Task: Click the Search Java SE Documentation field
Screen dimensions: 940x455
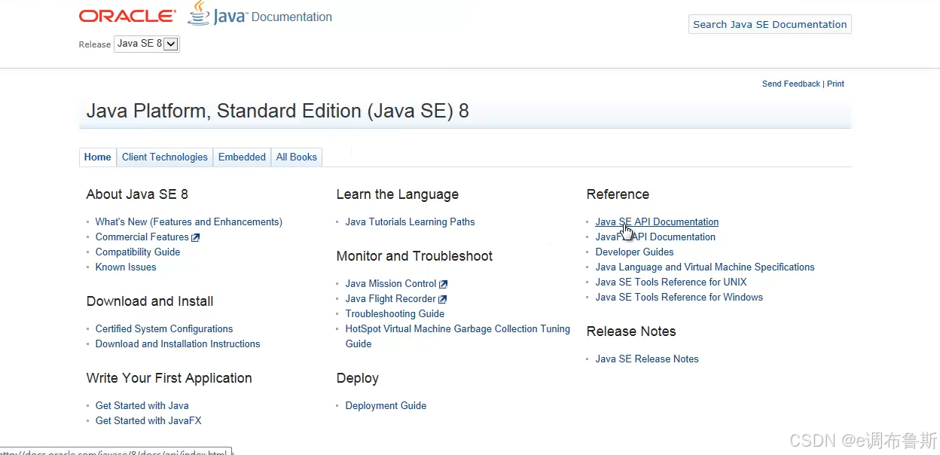Action: (770, 24)
